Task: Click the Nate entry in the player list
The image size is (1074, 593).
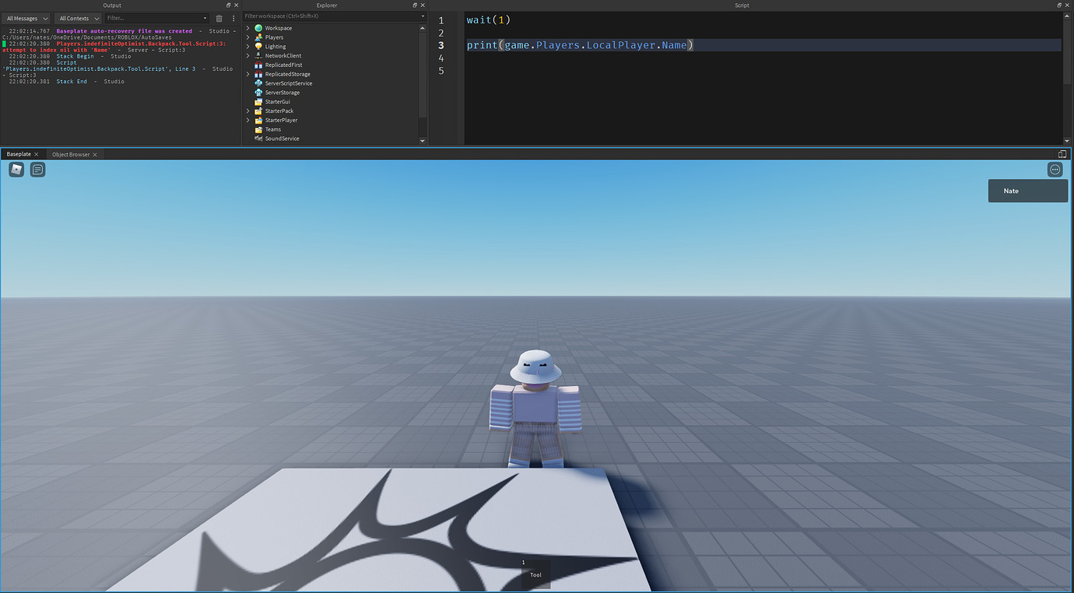Action: coord(1027,190)
